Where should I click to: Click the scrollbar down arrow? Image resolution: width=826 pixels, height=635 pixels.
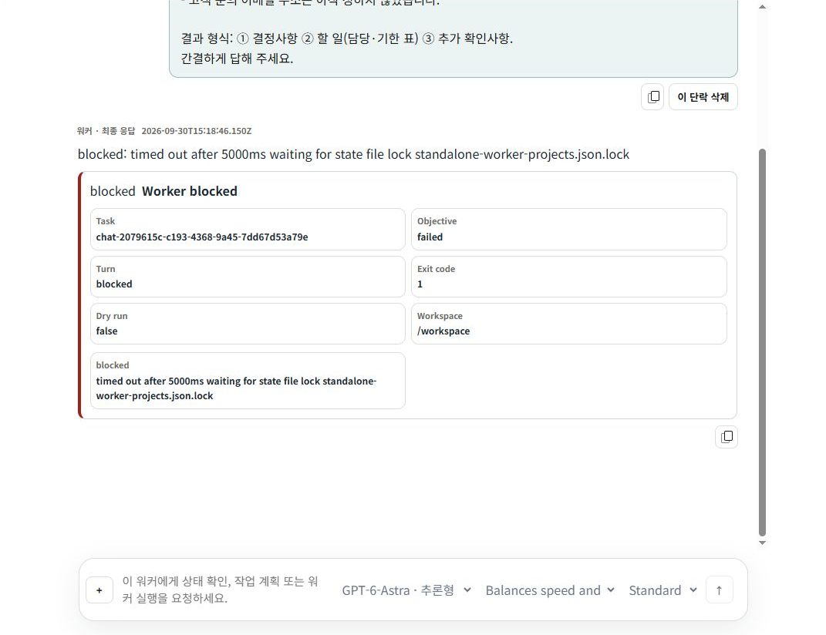[x=762, y=543]
